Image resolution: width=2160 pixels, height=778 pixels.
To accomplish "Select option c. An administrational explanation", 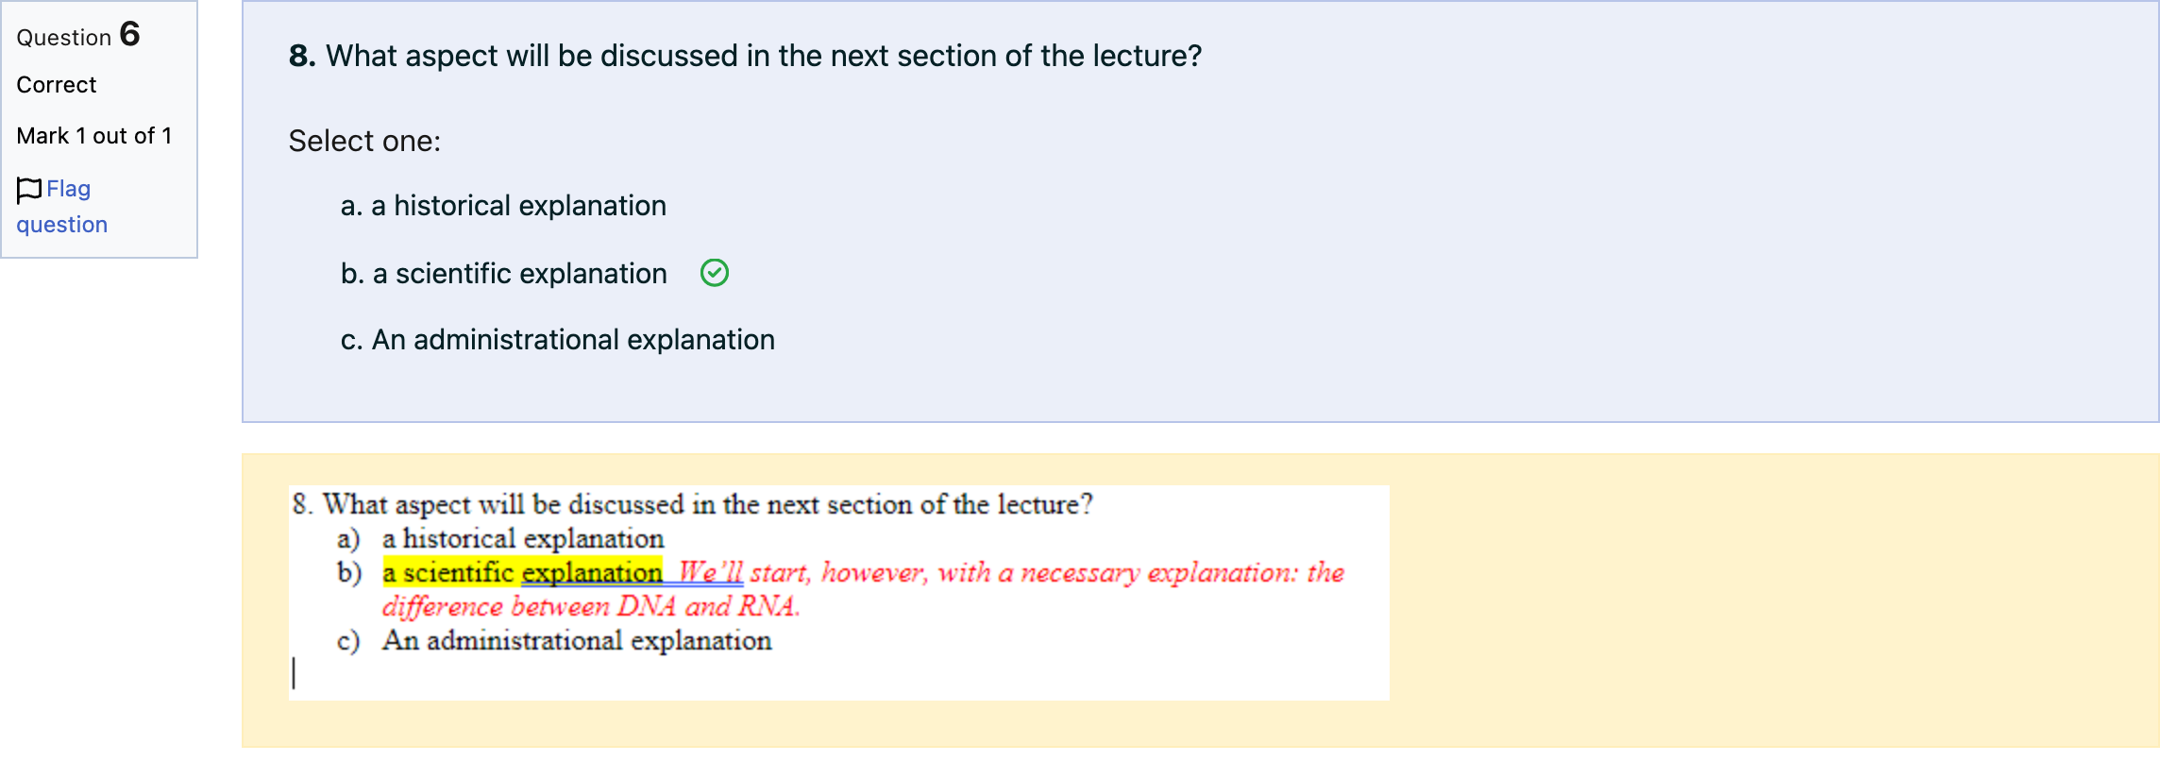I will [557, 340].
